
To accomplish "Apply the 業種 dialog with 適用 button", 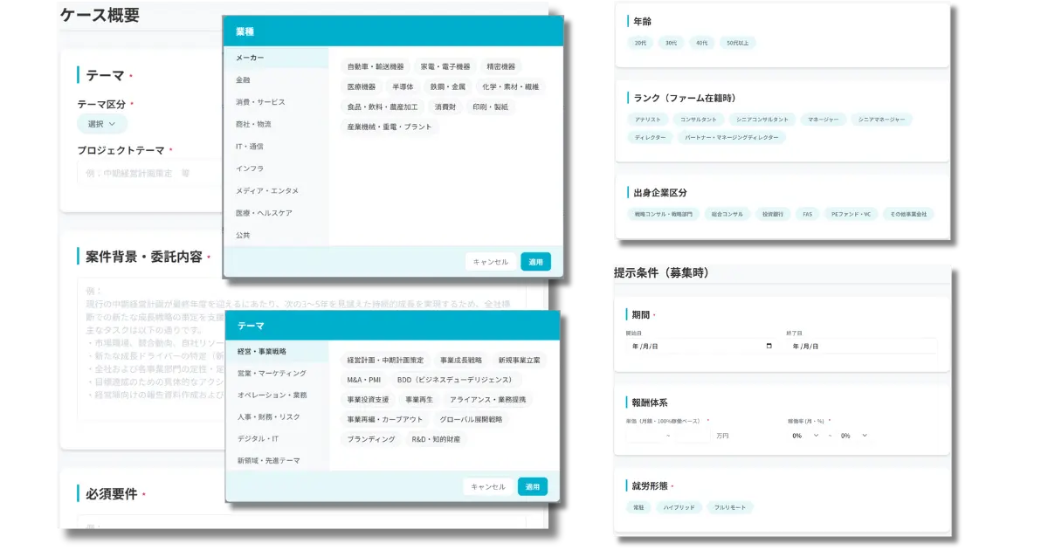I will tap(535, 261).
